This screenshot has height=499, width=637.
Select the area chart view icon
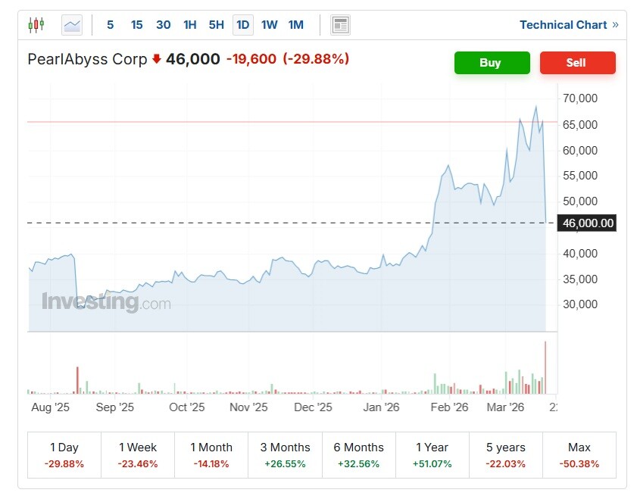(x=72, y=23)
